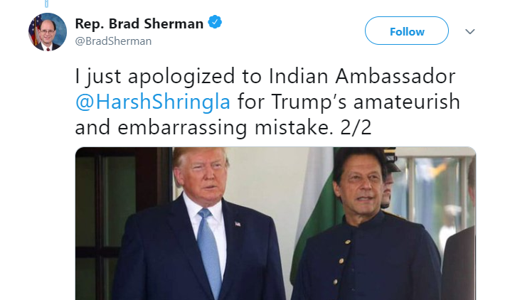Open the @HarshShringla mention link
Image resolution: width=505 pixels, height=300 pixels.
coord(153,102)
